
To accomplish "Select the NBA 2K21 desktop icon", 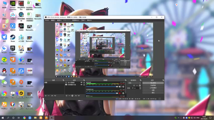I will (30, 72).
